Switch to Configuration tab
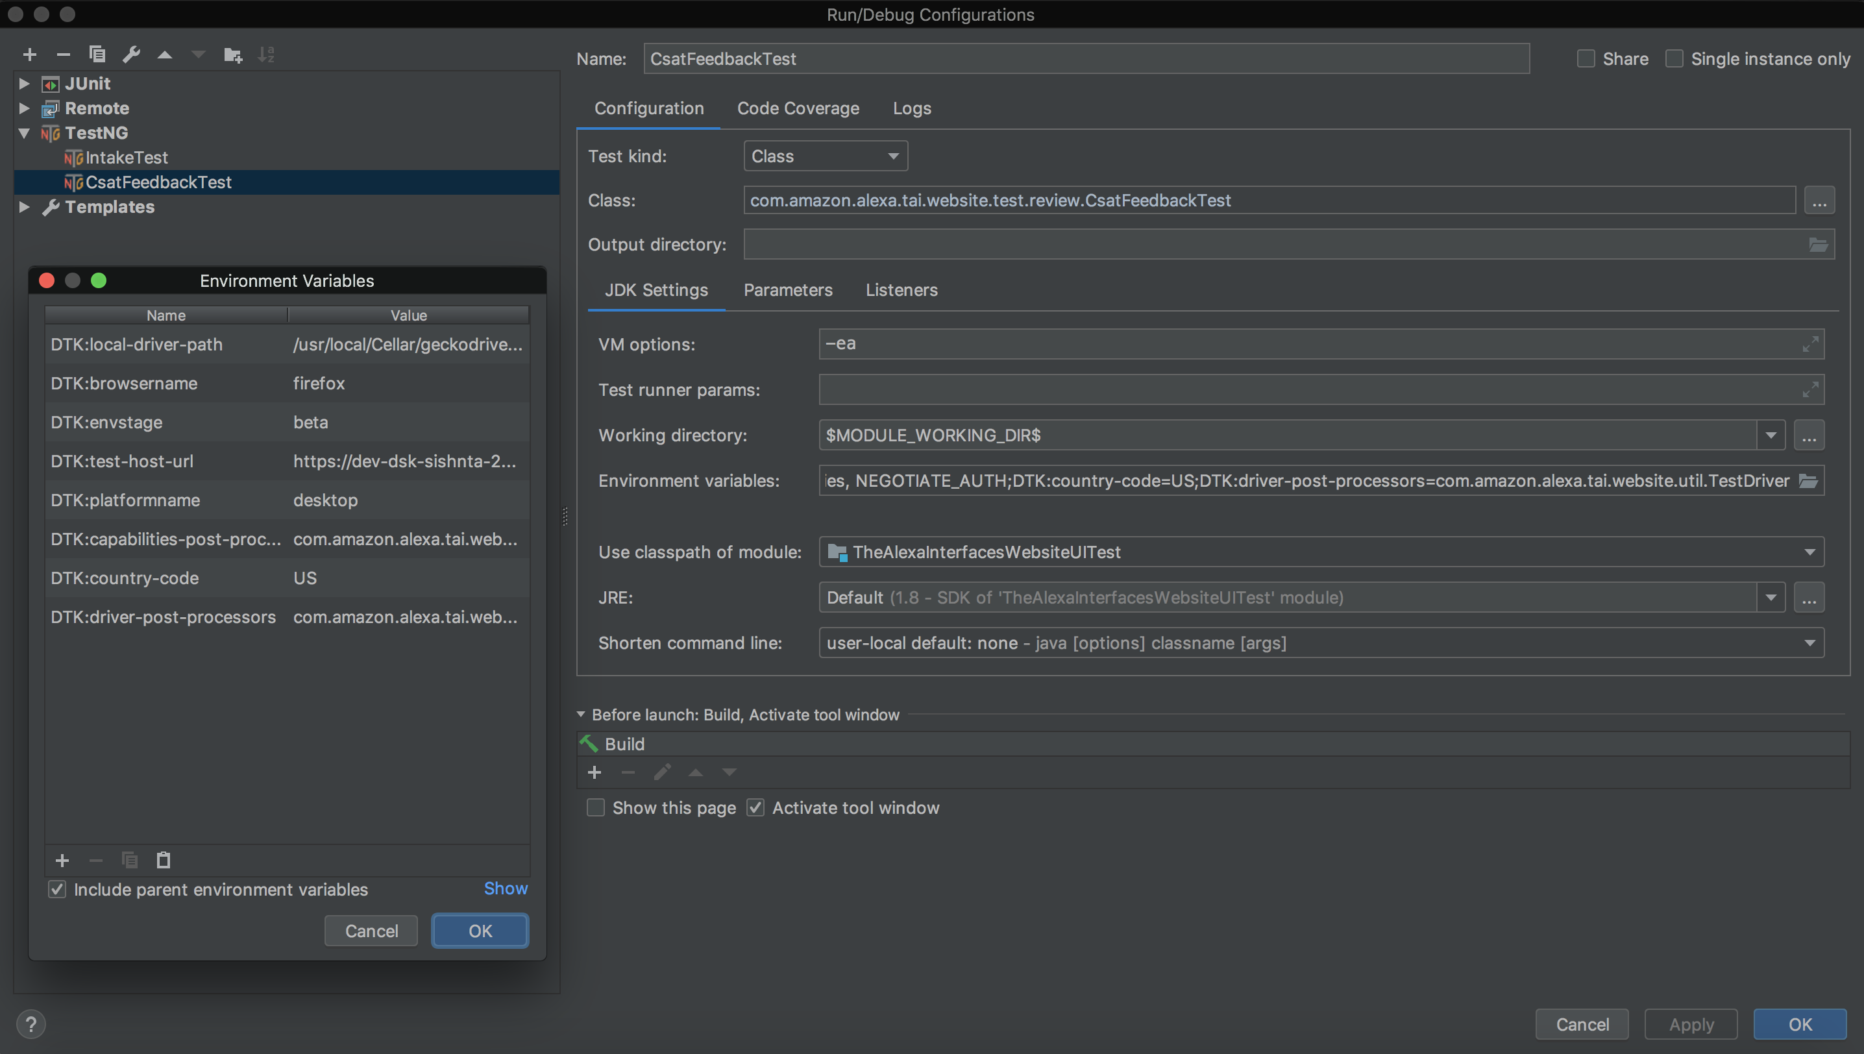Screen dimensions: 1864x1054 (x=648, y=108)
